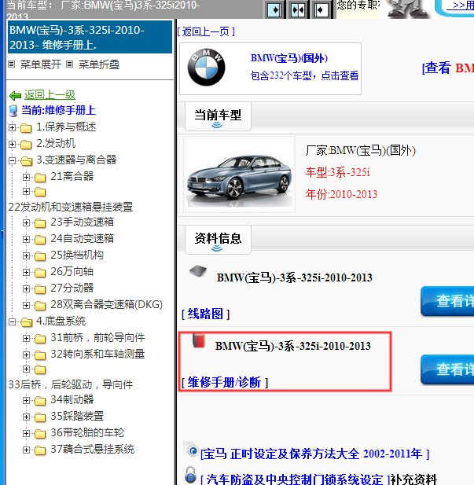Click the green back arrow icon
Screen dimensions: 474x485
point(15,96)
